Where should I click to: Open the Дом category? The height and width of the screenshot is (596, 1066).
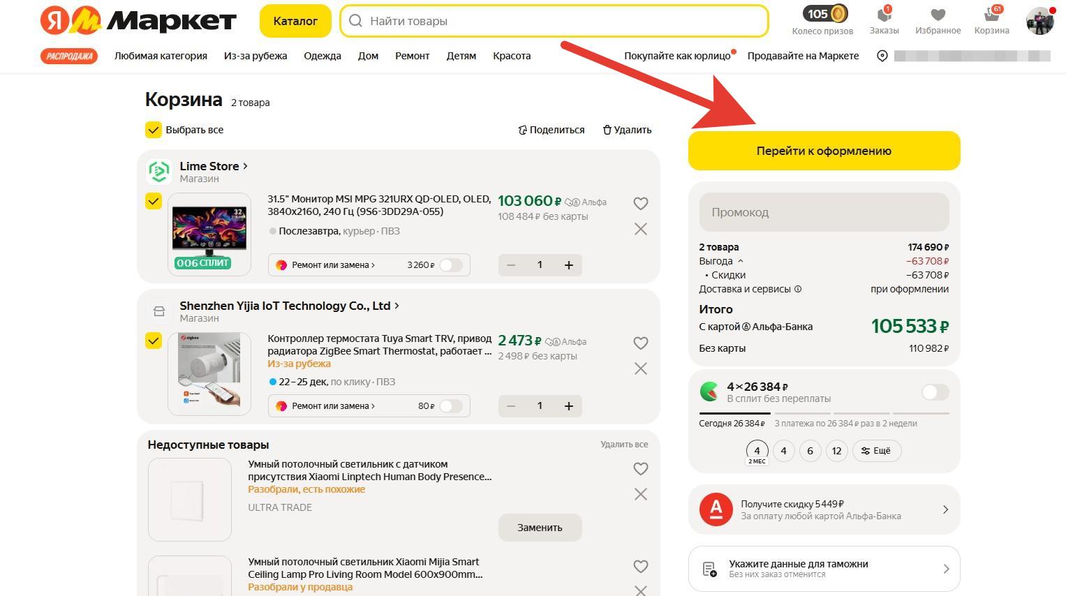point(368,56)
